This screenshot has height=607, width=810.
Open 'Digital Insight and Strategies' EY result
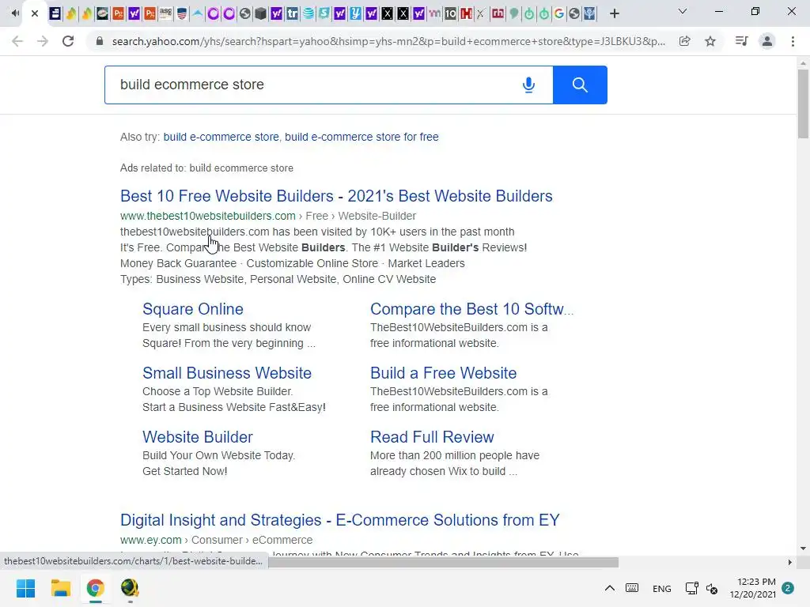(x=340, y=520)
